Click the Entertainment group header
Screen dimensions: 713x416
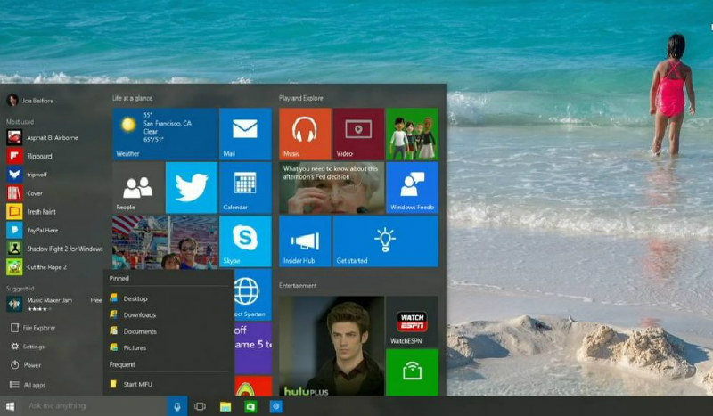pyautogui.click(x=298, y=286)
